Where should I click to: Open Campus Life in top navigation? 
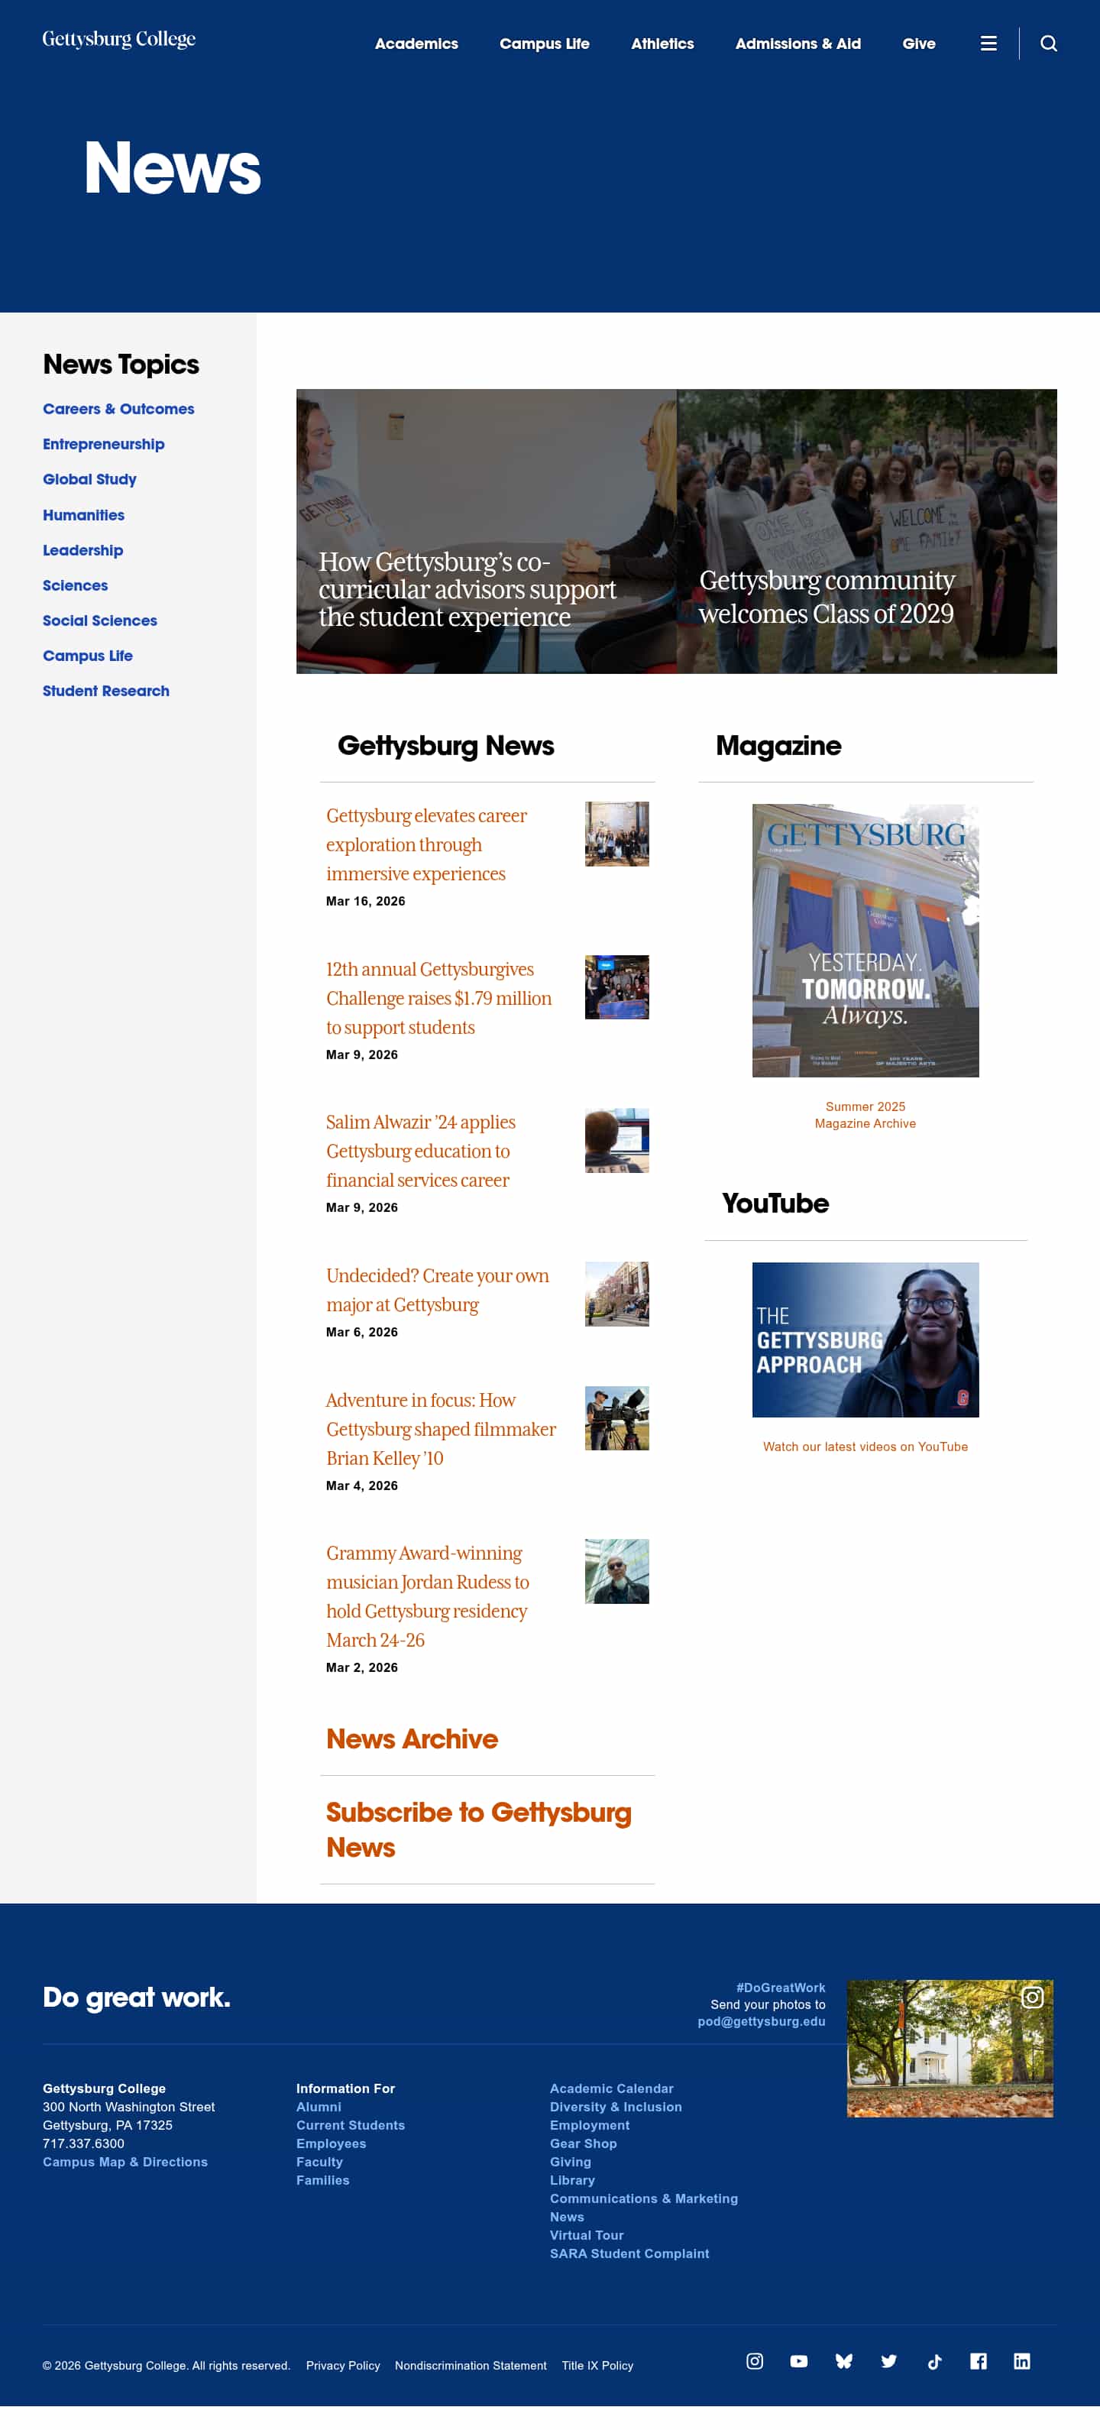pyautogui.click(x=545, y=44)
